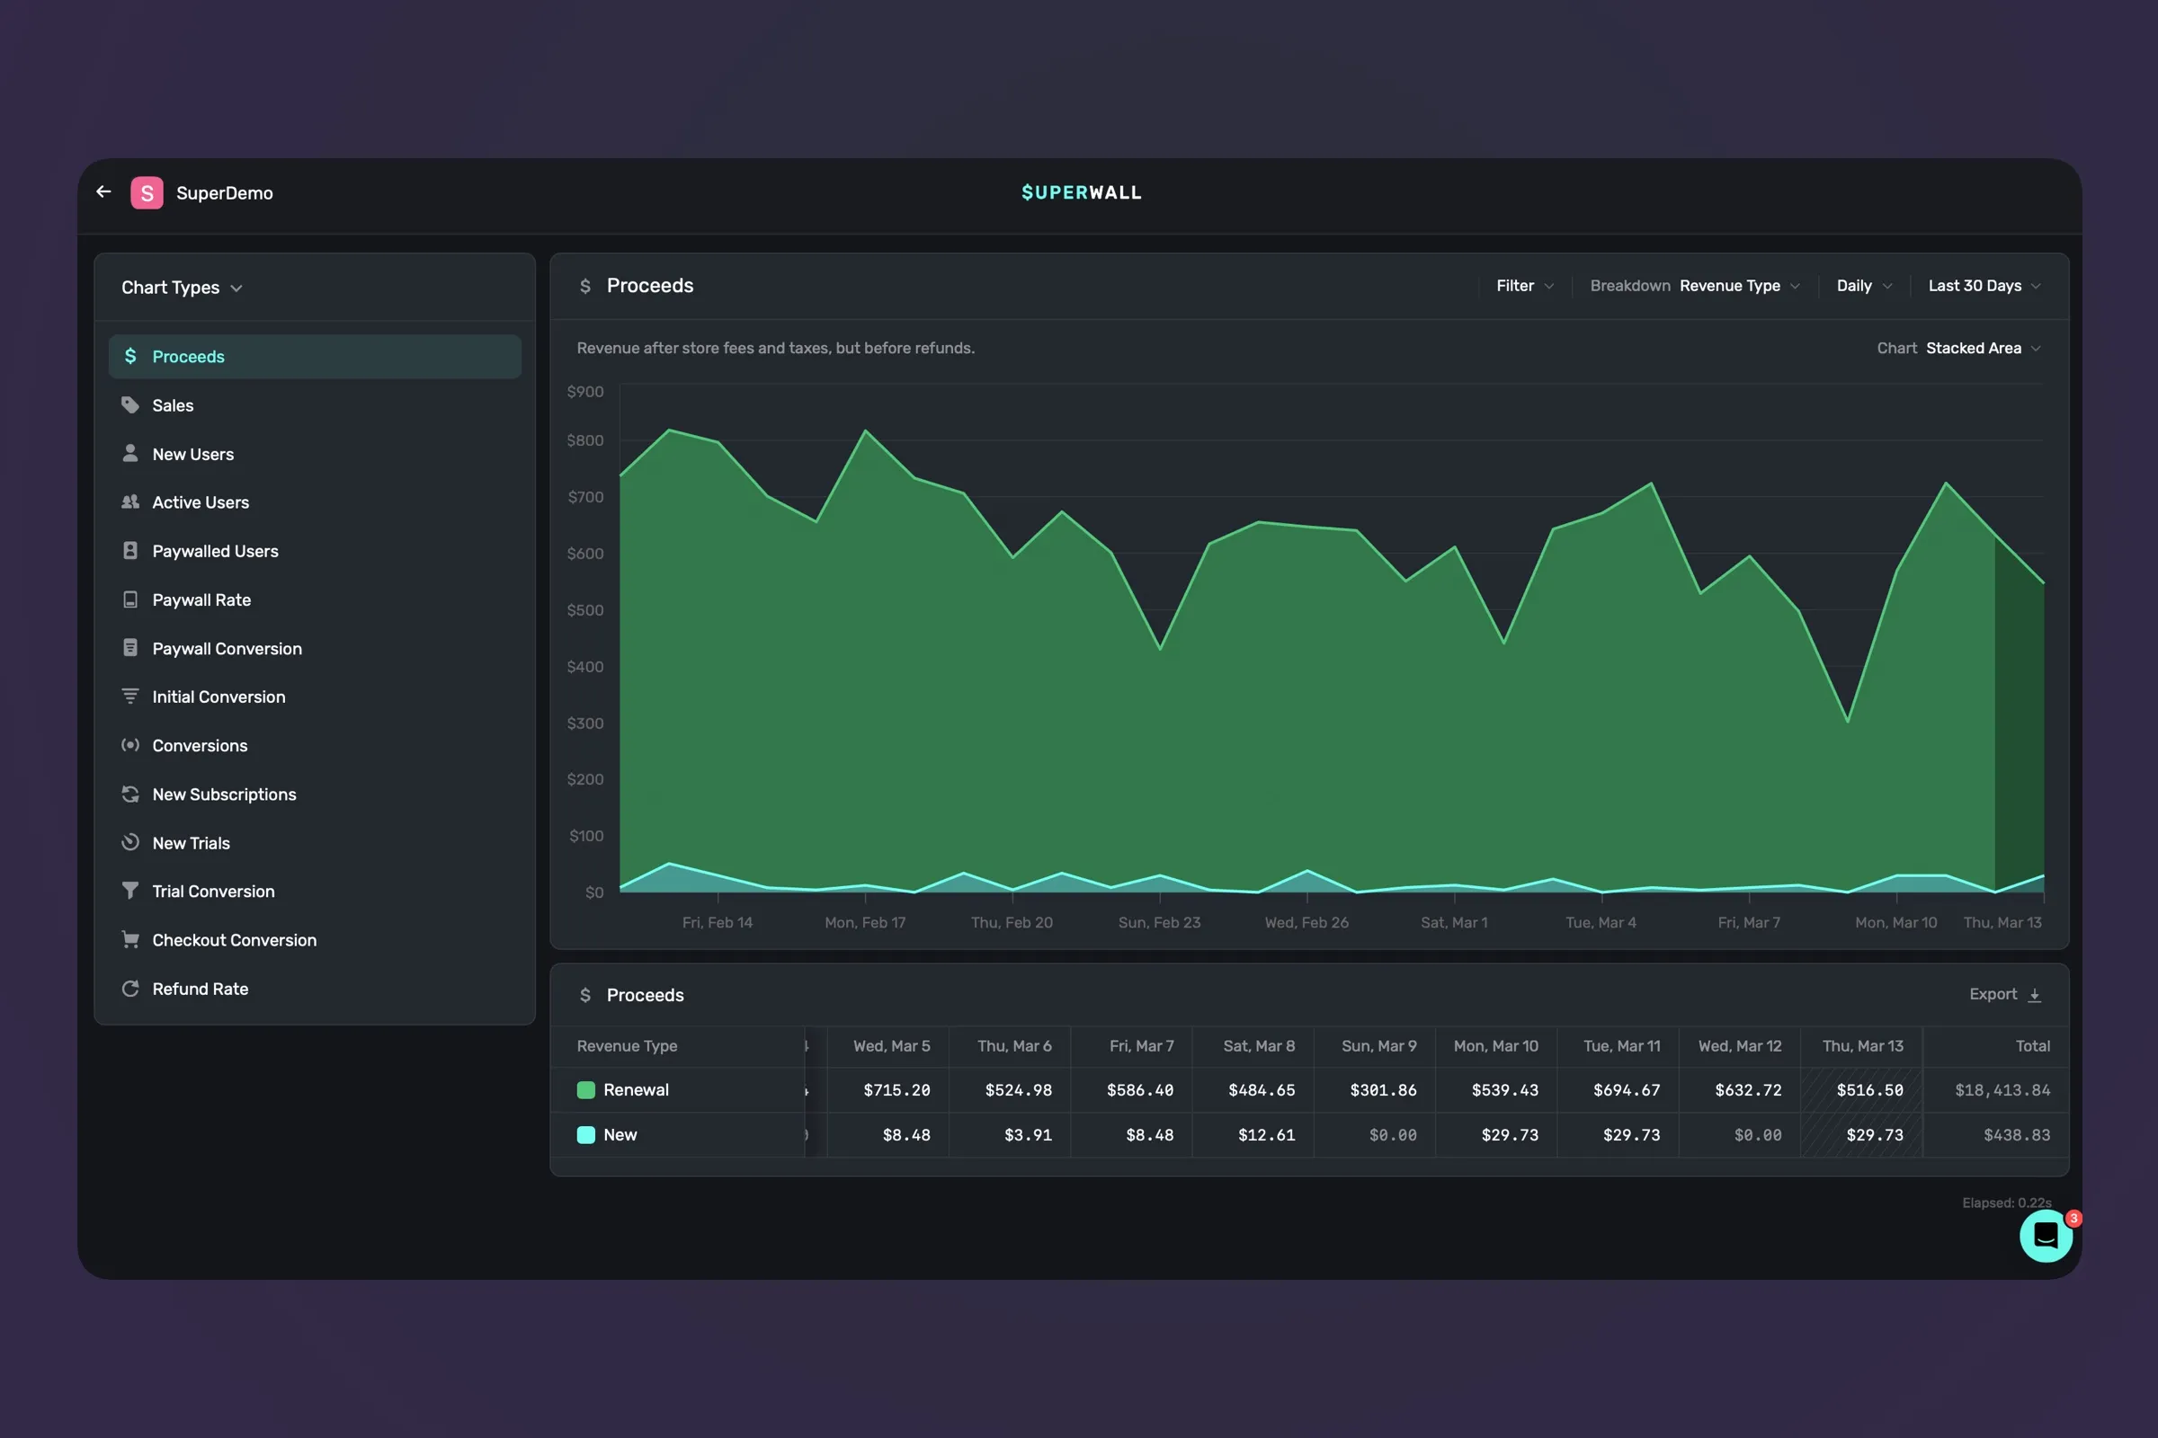Open the chat support bubble

click(2045, 1235)
